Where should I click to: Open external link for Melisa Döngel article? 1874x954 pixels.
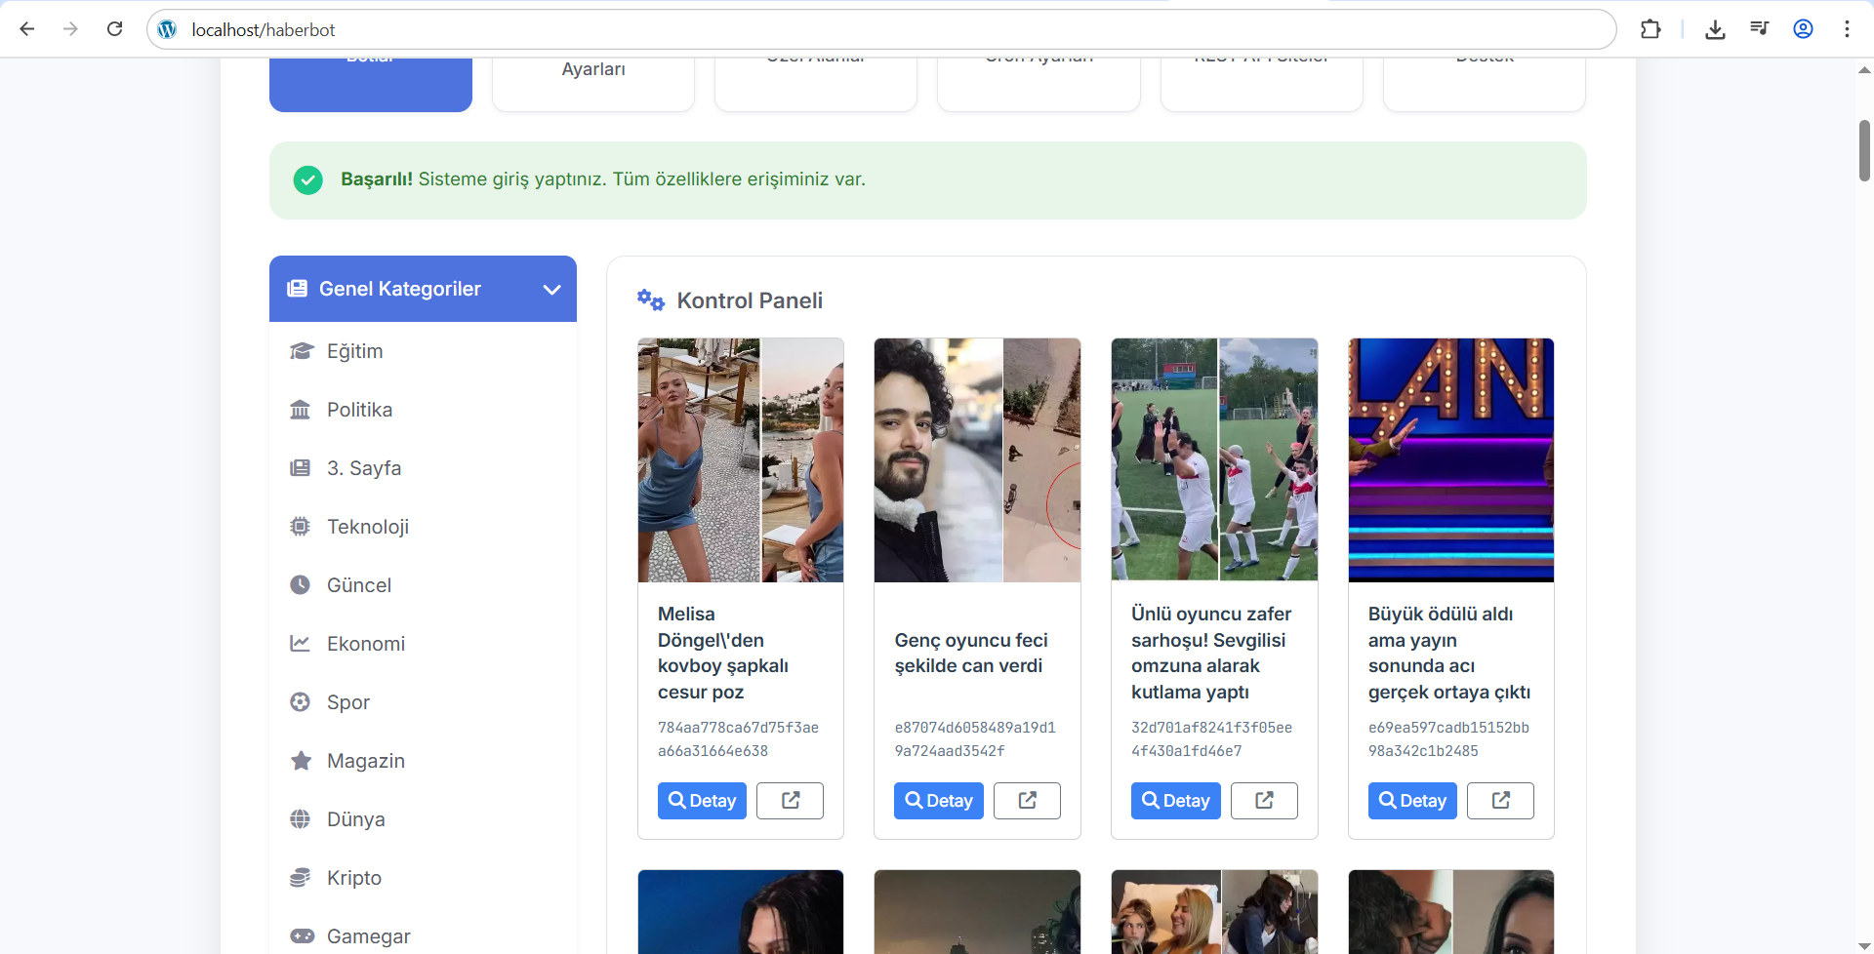point(791,801)
